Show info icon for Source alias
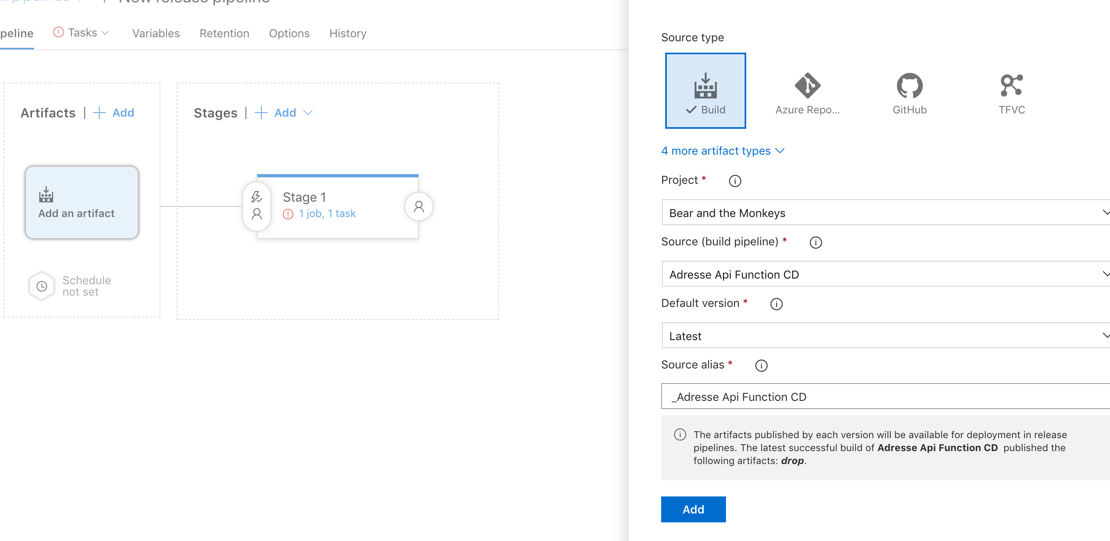 [761, 366]
